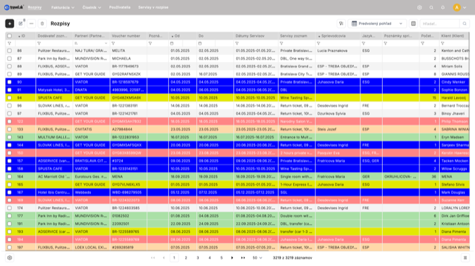475x266 pixels.
Task: Click the filter funnel under Sprievodcovia column
Action: [318, 43]
